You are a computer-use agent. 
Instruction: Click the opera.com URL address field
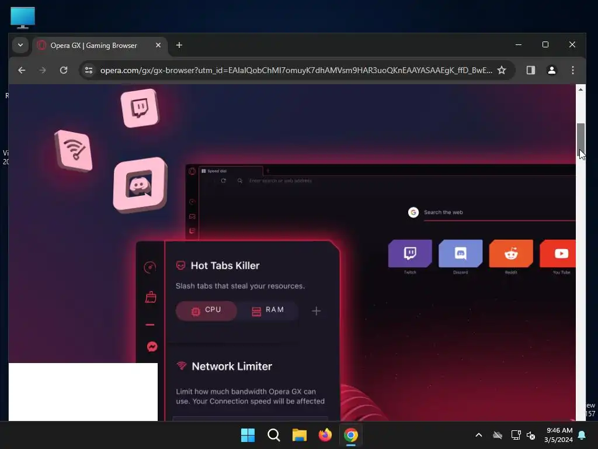pos(296,70)
